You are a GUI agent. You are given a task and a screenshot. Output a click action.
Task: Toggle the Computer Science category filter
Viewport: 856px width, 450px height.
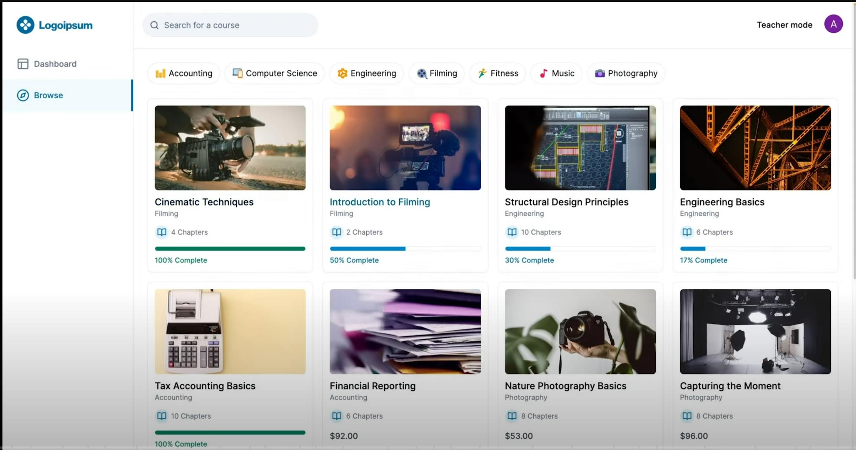point(275,73)
